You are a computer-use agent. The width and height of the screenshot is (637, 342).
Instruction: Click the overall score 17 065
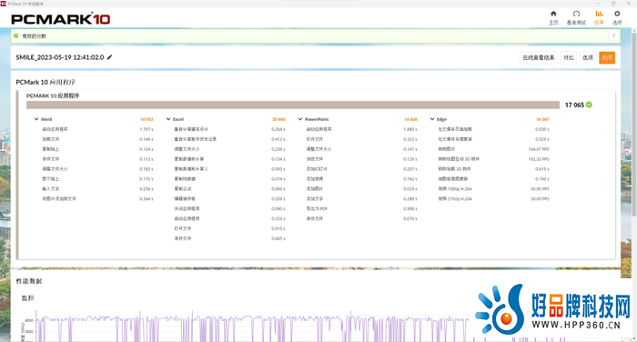click(574, 105)
